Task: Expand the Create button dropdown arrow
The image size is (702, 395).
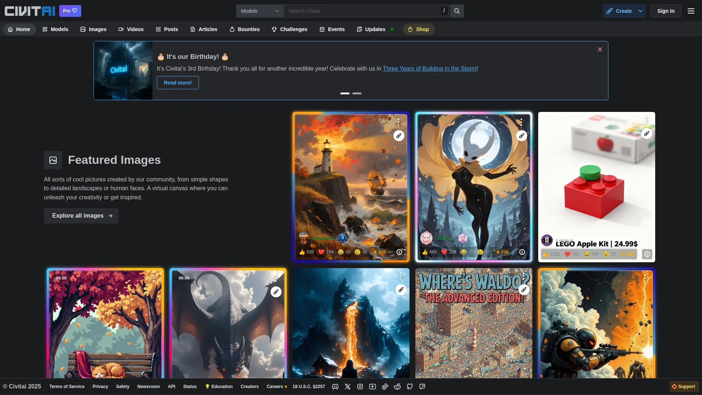Action: 641,11
